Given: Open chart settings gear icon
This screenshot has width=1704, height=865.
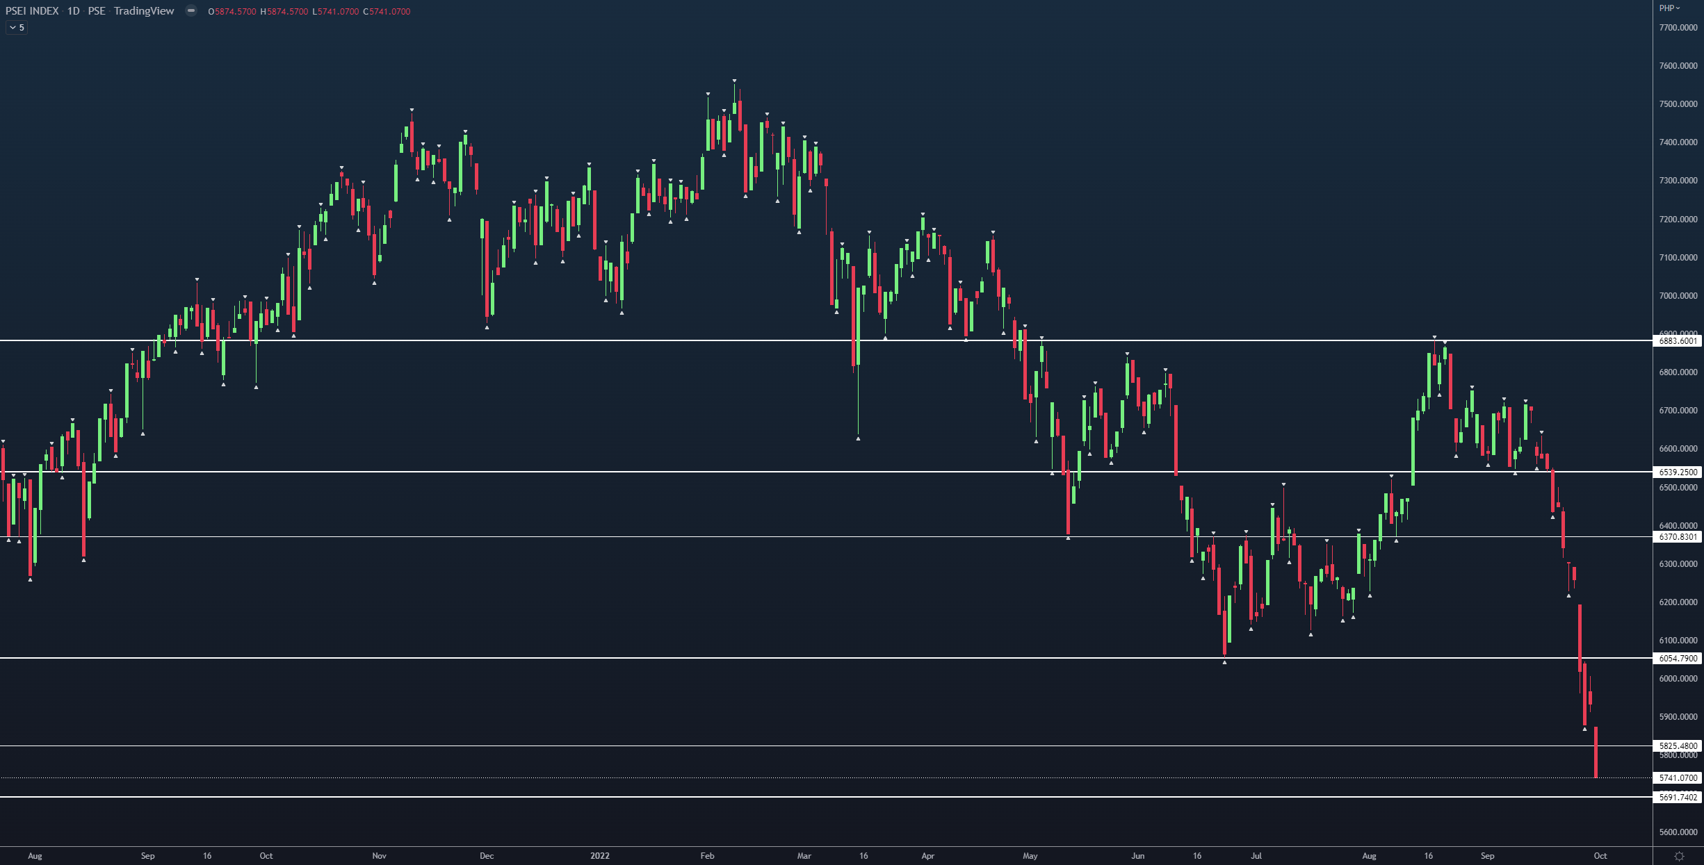Looking at the screenshot, I should pyautogui.click(x=1679, y=856).
